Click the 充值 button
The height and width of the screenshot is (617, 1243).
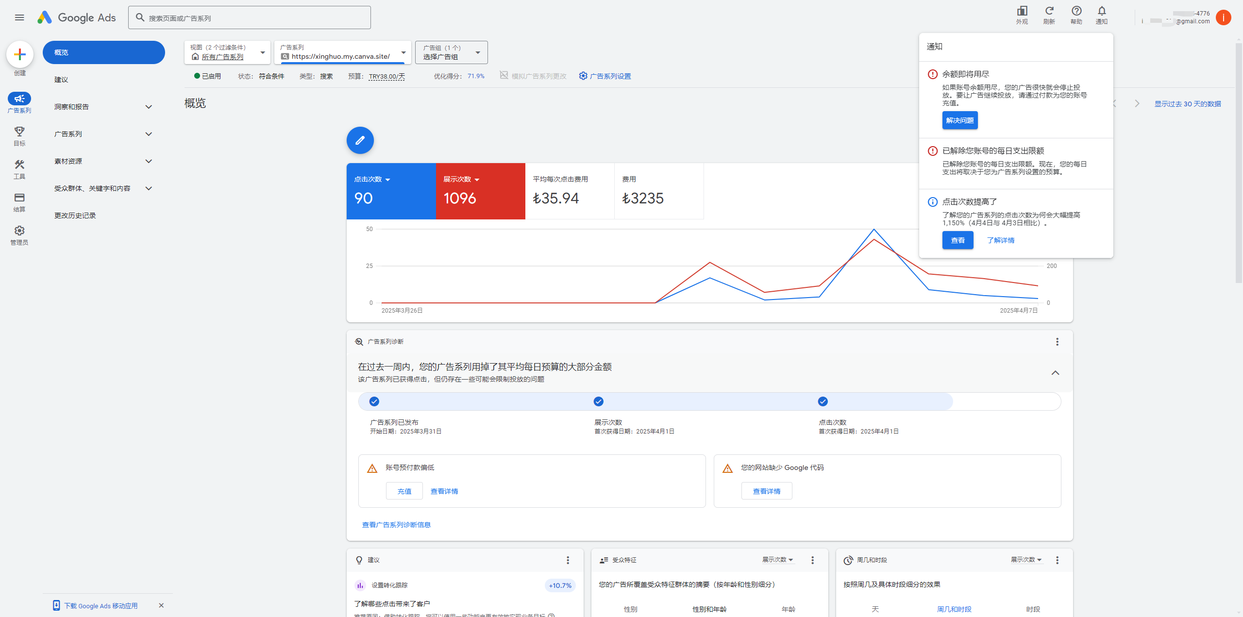404,491
